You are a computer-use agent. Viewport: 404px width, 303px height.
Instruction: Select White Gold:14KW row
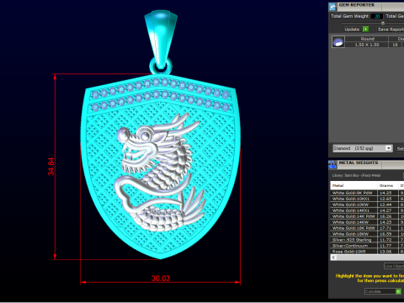[x=367, y=222]
